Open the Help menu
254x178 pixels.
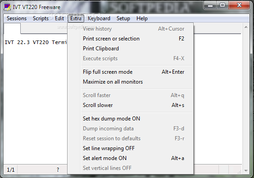(x=142, y=18)
